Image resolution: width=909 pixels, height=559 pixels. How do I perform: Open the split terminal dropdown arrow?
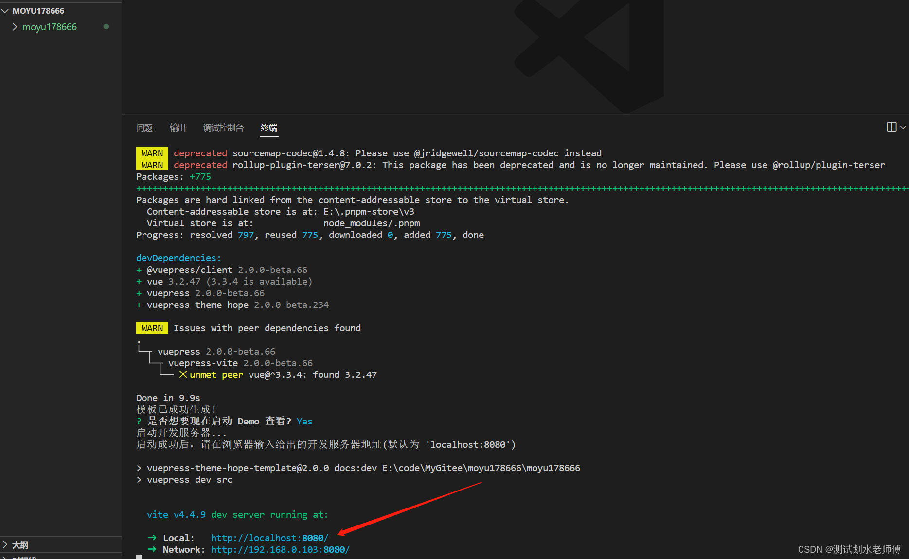pyautogui.click(x=903, y=127)
